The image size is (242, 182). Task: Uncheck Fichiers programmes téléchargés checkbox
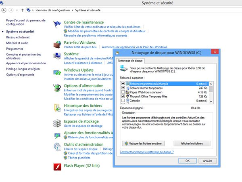click(x=123, y=83)
